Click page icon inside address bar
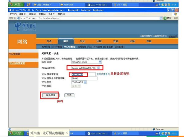This screenshot has height=137, width=184. [x=18, y=18]
